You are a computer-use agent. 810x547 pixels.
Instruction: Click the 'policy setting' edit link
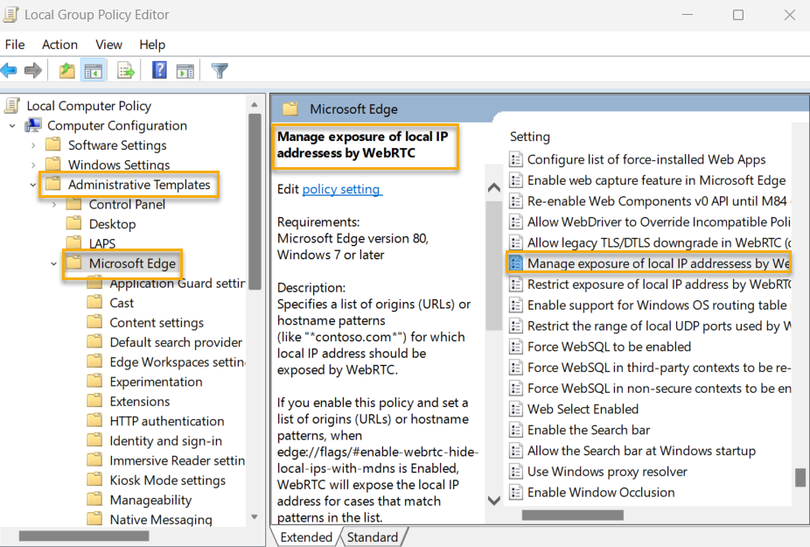point(341,189)
